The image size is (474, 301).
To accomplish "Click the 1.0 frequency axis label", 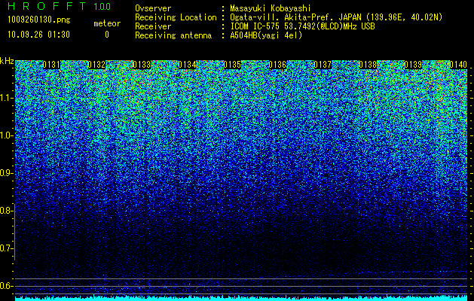I will click(x=6, y=135).
